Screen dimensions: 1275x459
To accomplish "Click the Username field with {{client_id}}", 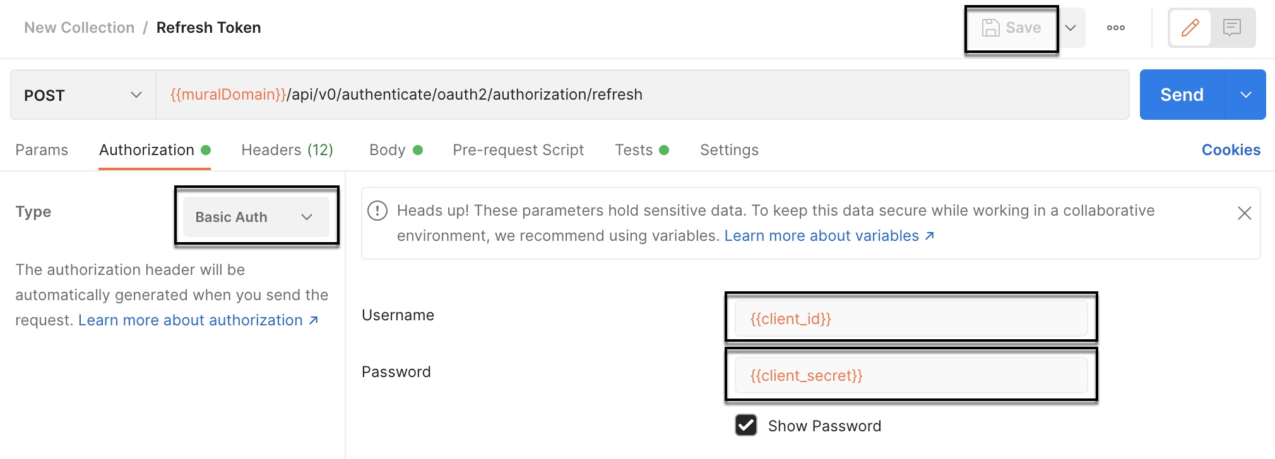I will (910, 319).
